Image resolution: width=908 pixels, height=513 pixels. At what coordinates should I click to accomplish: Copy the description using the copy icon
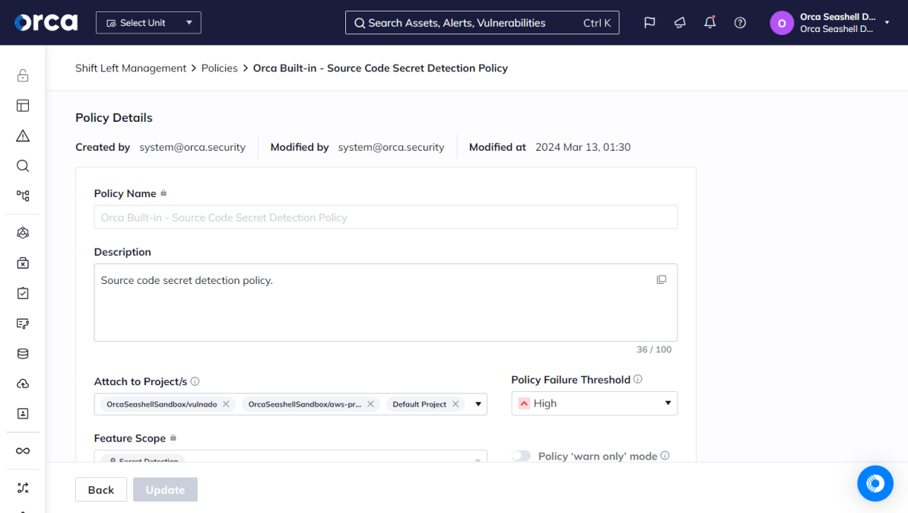(662, 279)
